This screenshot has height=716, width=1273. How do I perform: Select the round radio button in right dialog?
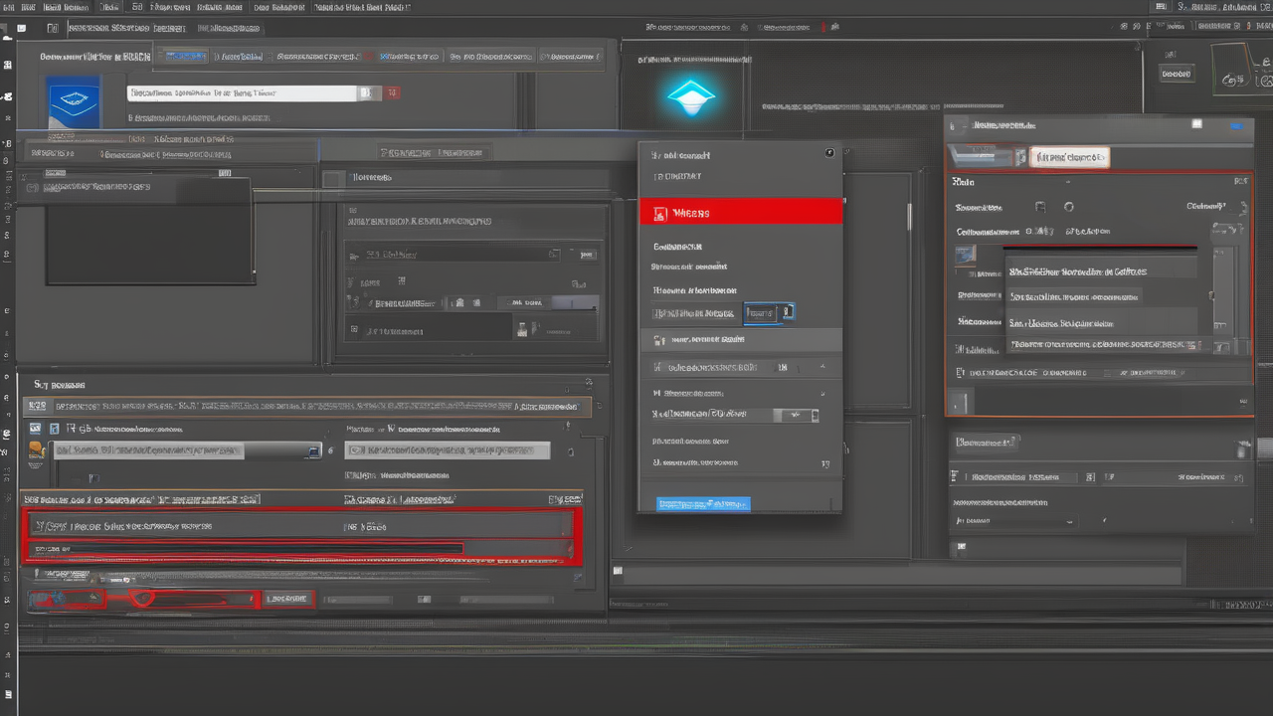[x=1068, y=207]
